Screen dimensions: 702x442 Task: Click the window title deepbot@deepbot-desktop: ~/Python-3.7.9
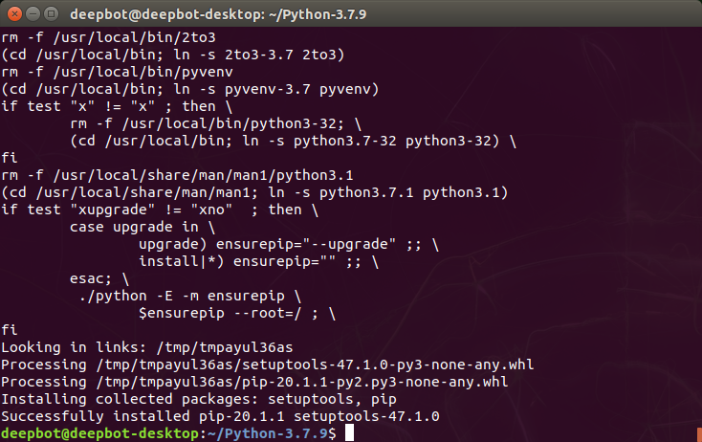click(218, 14)
